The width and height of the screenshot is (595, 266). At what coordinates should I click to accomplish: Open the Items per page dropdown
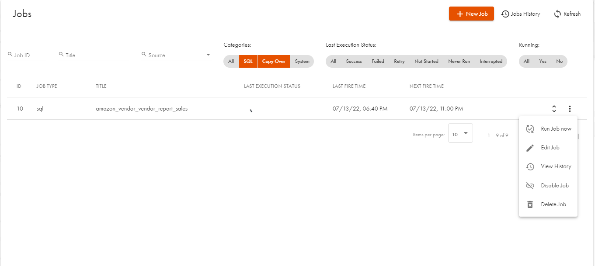[x=460, y=135]
